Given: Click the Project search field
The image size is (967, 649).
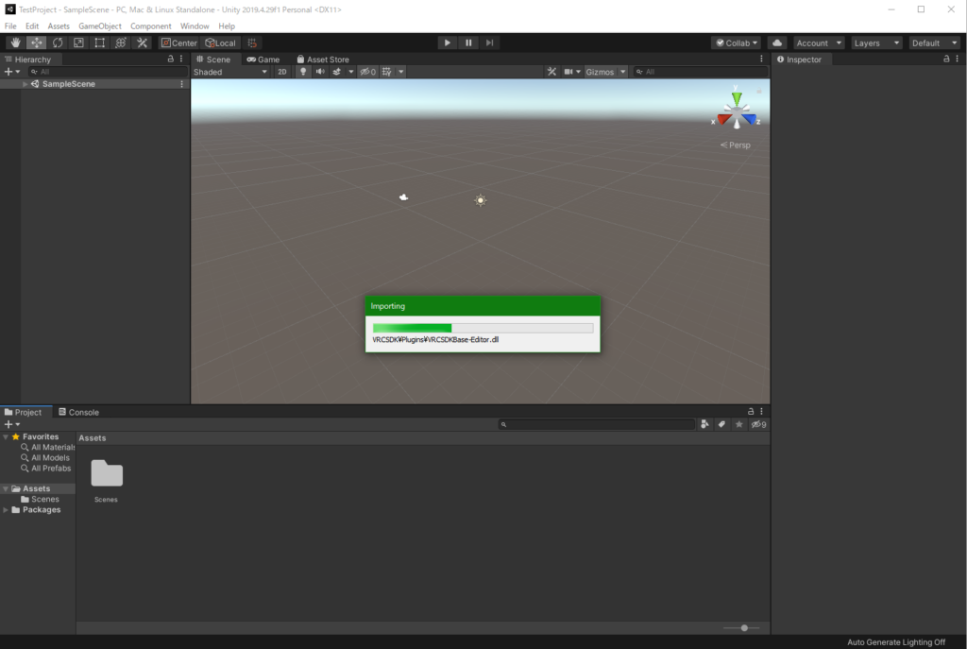Looking at the screenshot, I should click(597, 424).
